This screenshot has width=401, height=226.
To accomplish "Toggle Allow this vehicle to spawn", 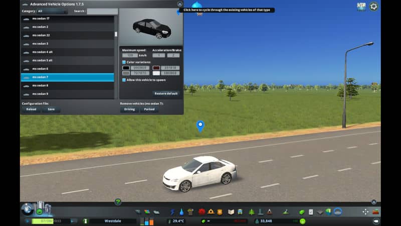I will [125, 80].
